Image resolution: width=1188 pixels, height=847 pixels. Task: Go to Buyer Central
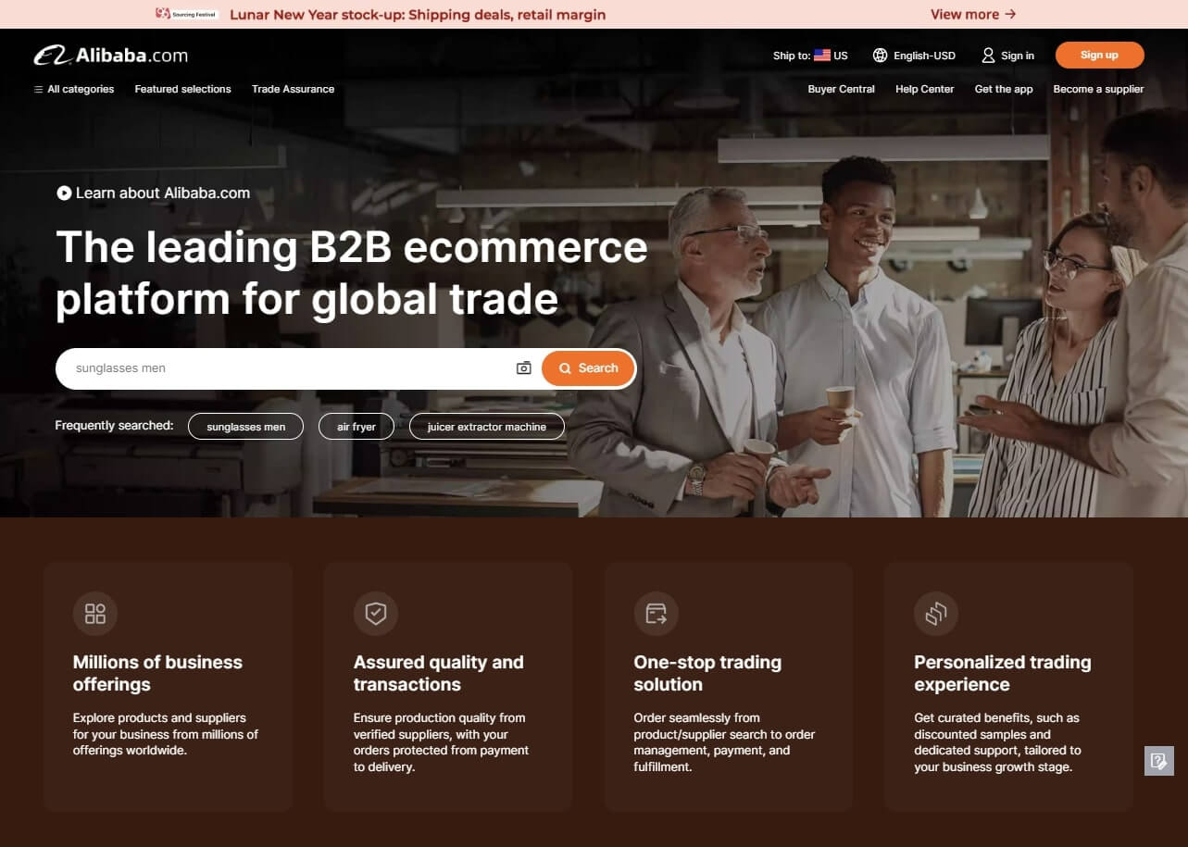tap(841, 90)
